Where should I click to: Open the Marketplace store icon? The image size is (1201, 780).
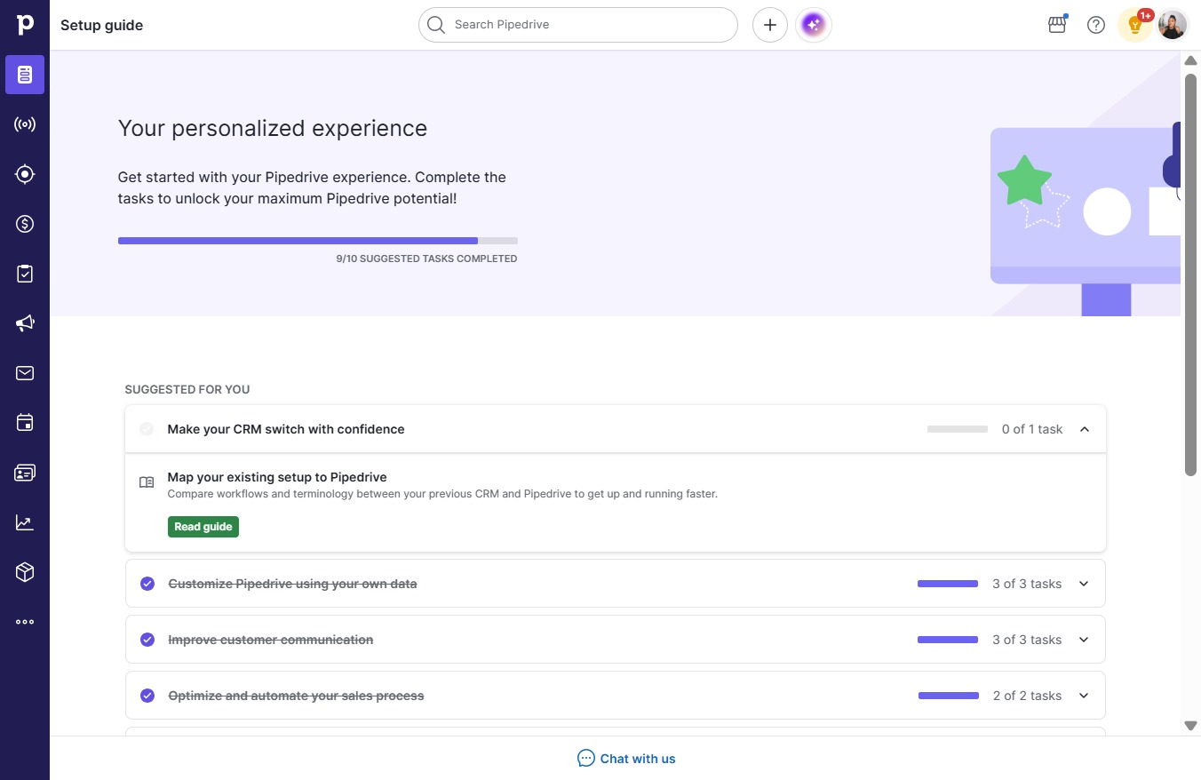coord(1057,25)
